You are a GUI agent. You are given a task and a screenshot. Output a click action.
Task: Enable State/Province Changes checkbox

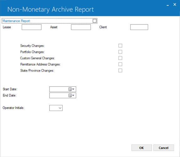pos(120,70)
